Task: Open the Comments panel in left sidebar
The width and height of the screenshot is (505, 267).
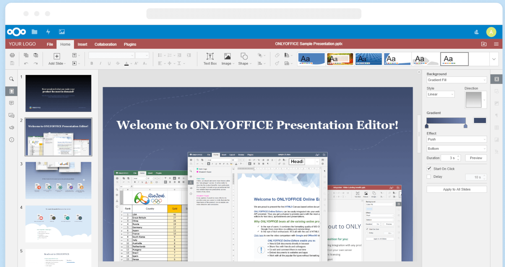Action: (x=12, y=103)
